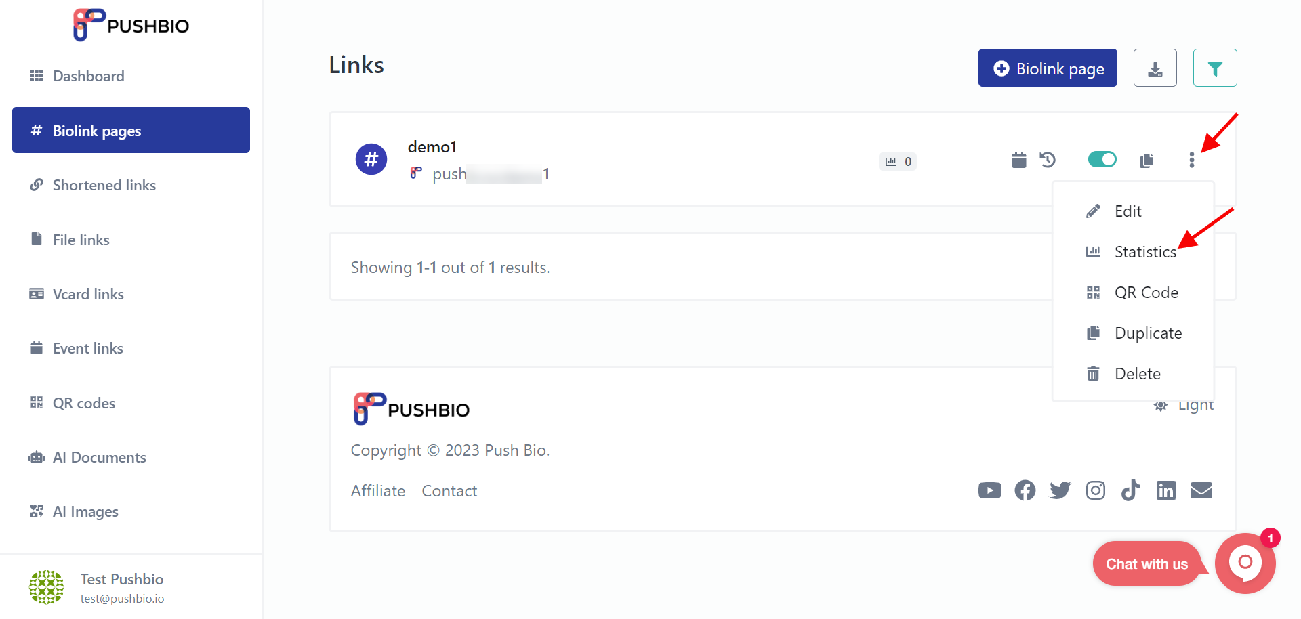Open the YouTube footer icon
The height and width of the screenshot is (619, 1301).
pos(990,490)
